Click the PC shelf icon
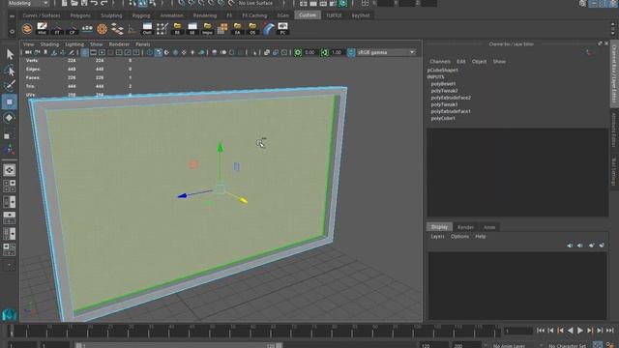 click(282, 29)
